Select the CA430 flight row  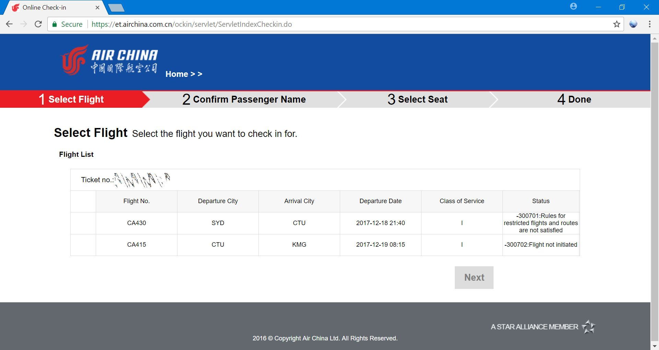pyautogui.click(x=325, y=223)
